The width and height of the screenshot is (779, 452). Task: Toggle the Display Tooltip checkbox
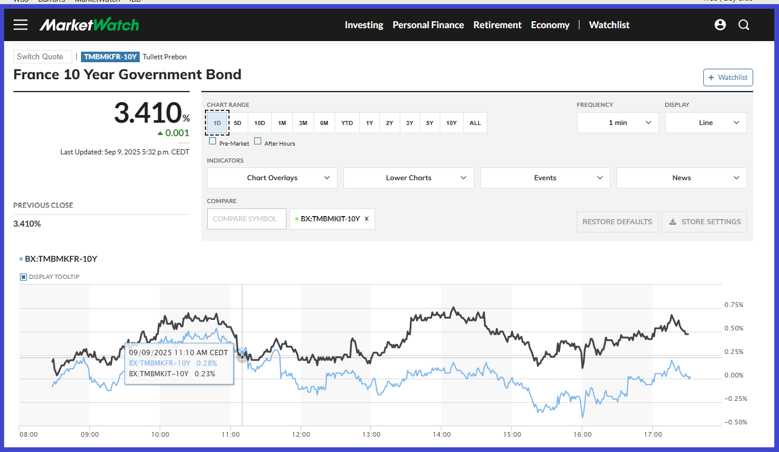pyautogui.click(x=23, y=277)
